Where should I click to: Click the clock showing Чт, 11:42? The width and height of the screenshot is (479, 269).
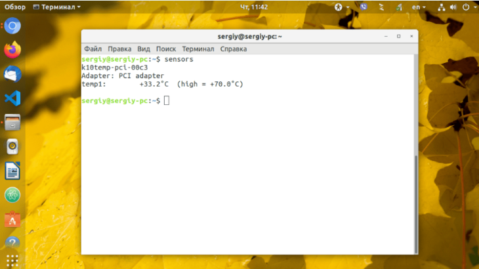(240, 7)
